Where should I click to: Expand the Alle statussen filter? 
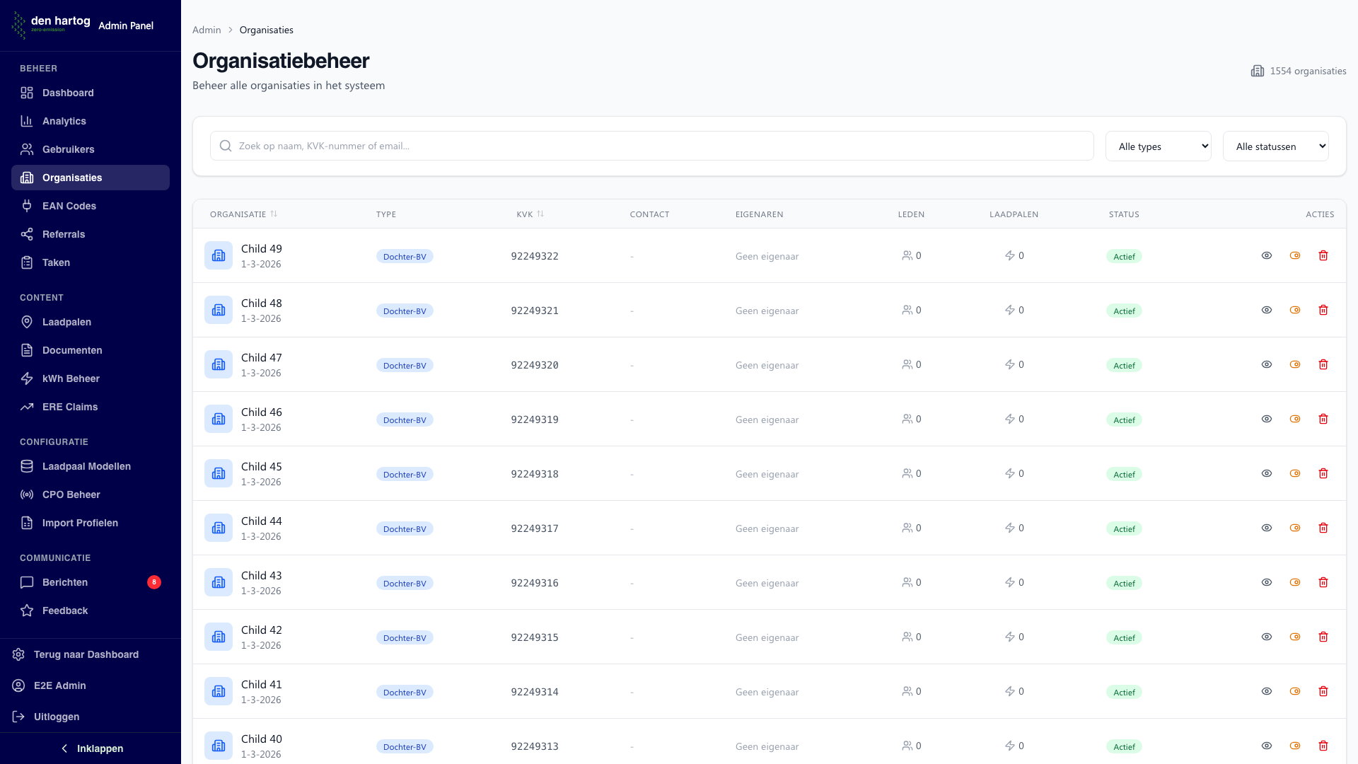pos(1275,146)
